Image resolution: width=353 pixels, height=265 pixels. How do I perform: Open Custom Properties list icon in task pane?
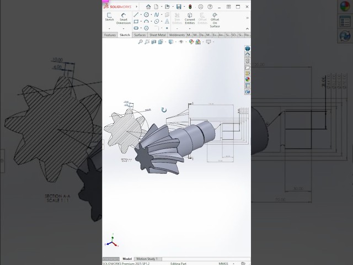[x=248, y=86]
